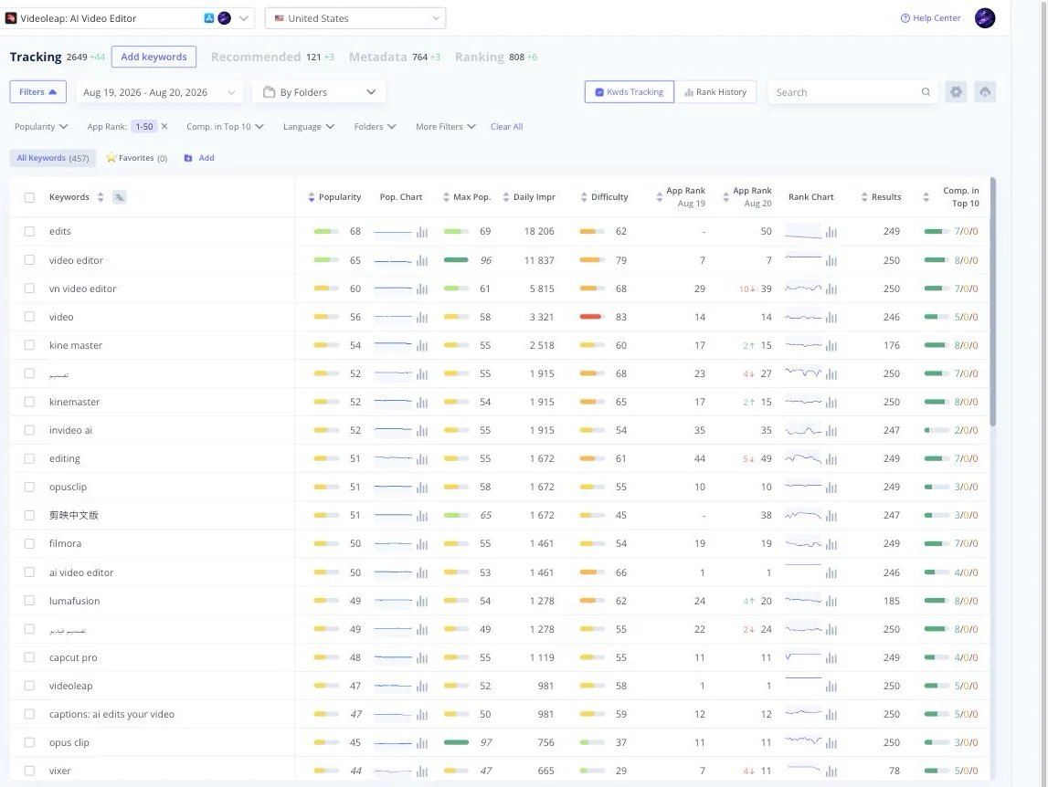Viewport: 1048px width, 787px height.
Task: Click the Favorites star filter
Action: 136,158
